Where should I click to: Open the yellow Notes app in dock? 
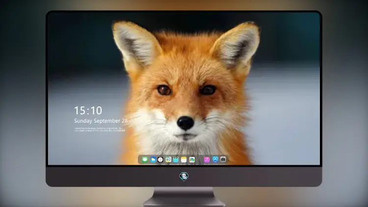184,159
